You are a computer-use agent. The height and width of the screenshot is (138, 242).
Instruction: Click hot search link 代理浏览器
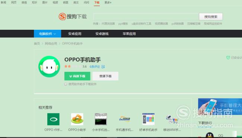pos(108,23)
